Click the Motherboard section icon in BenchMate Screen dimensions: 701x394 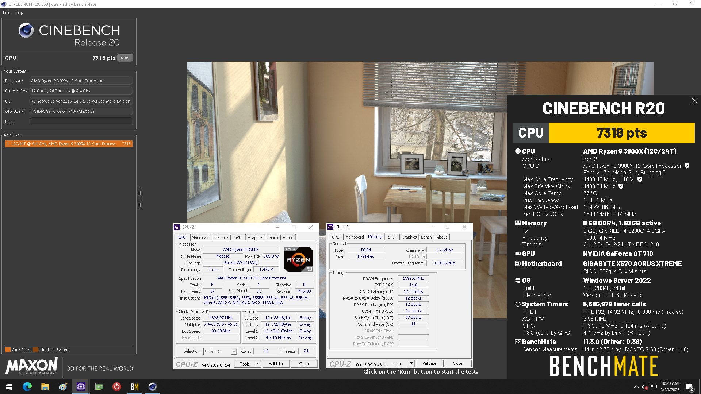click(518, 263)
